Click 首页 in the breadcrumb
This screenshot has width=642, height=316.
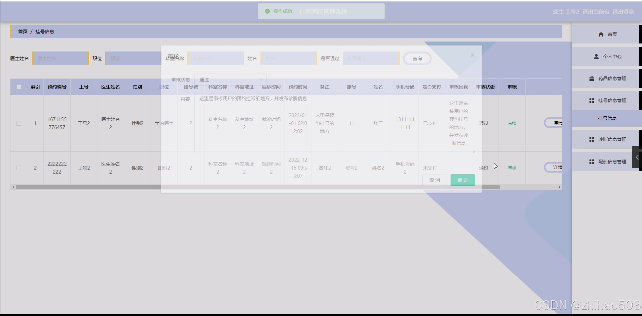tap(23, 32)
